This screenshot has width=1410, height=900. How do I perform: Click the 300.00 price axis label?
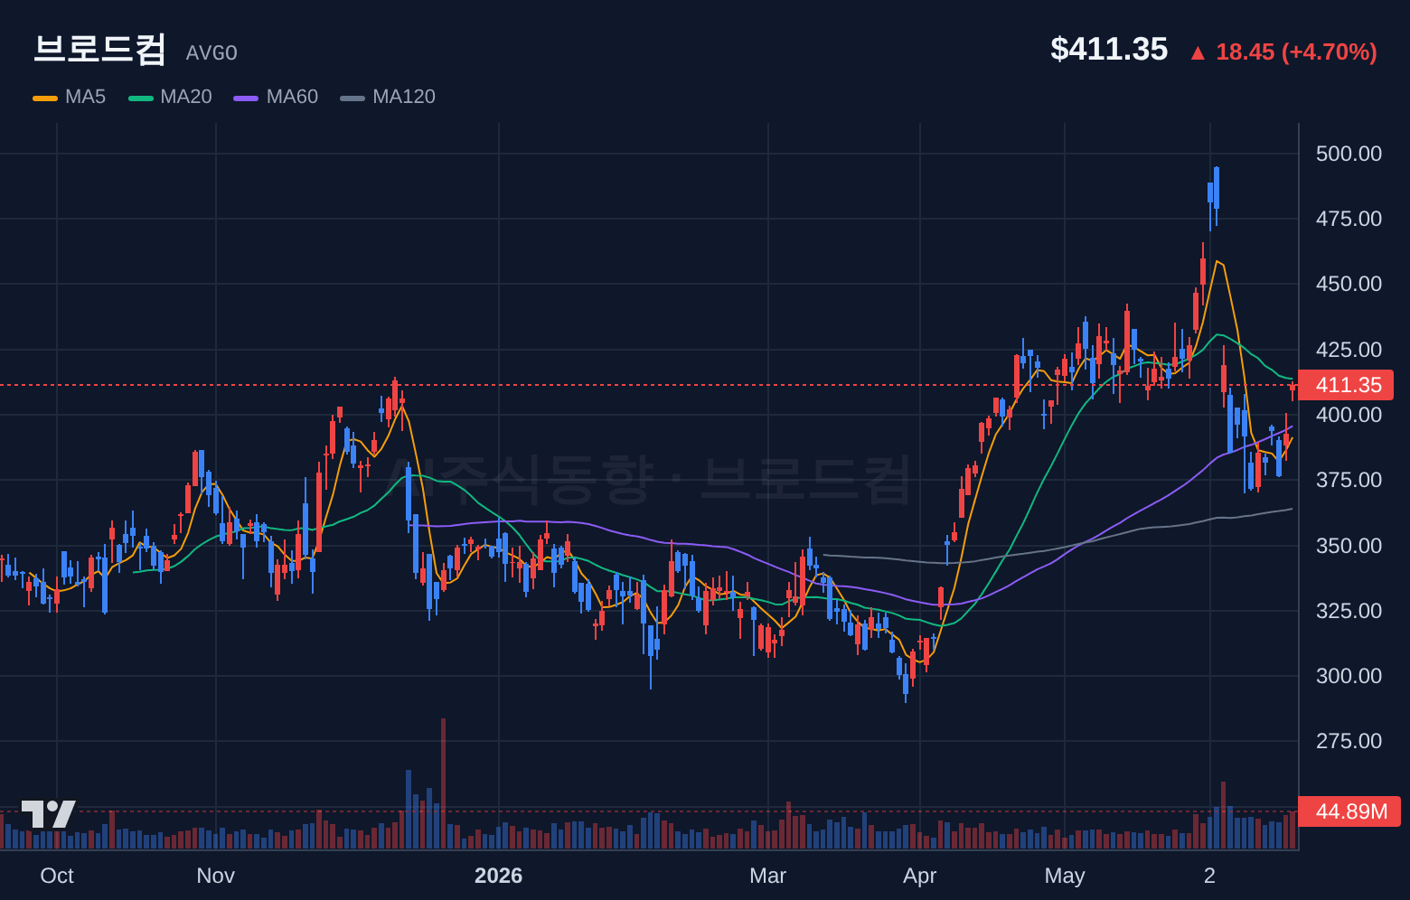coord(1349,676)
